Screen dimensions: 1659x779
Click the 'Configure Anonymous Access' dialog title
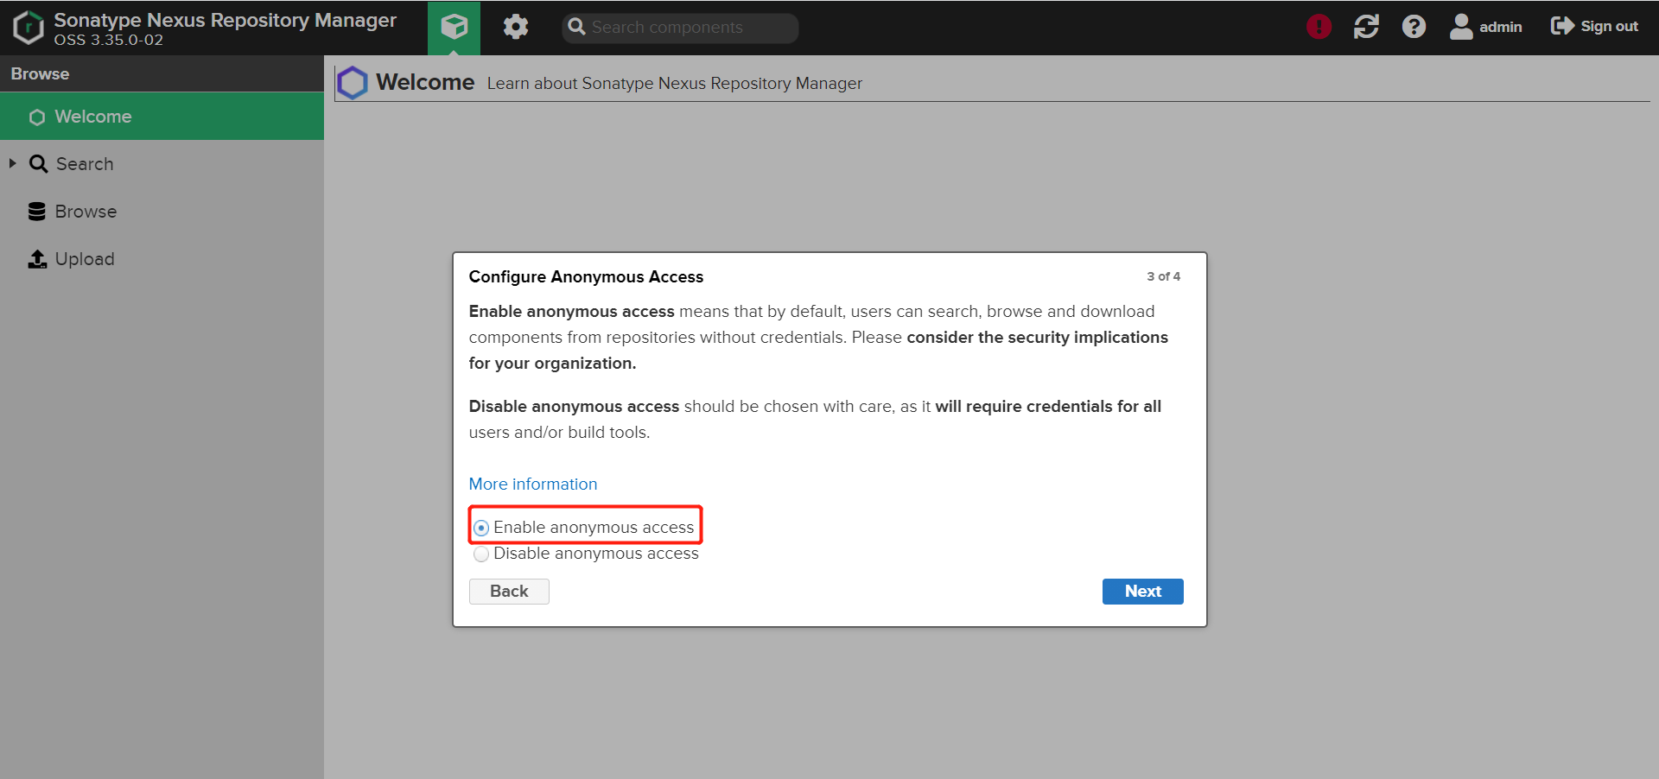point(586,277)
